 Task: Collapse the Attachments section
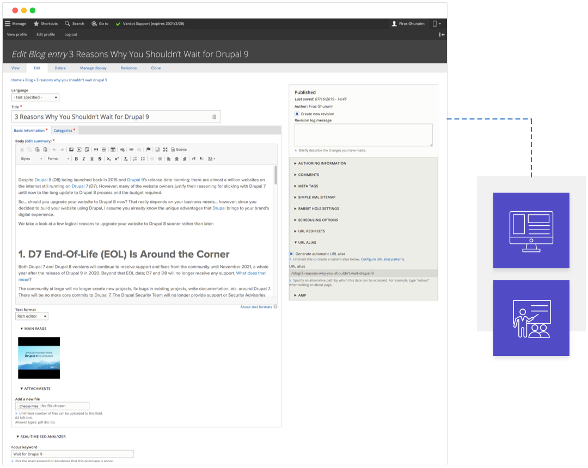(35, 389)
